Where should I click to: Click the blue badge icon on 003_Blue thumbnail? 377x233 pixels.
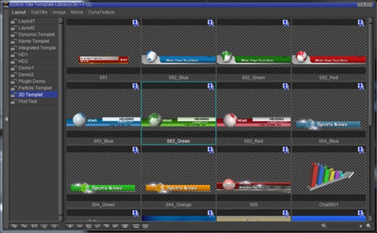[135, 87]
